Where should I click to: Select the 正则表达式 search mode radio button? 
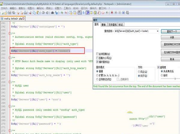(97, 79)
